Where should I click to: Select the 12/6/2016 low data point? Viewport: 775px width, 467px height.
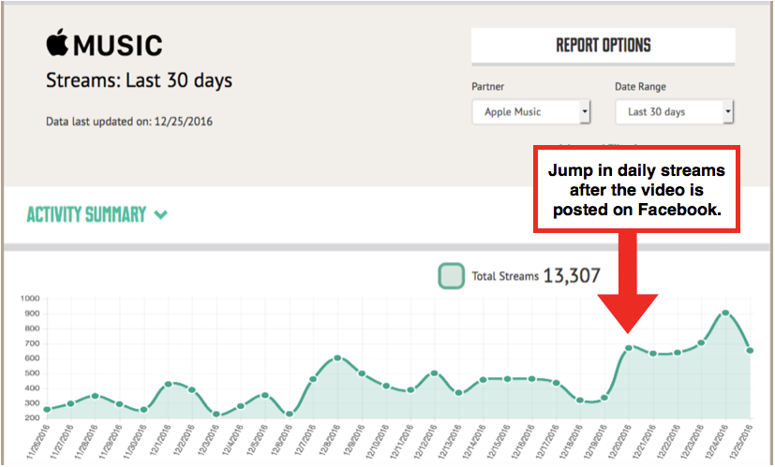(290, 415)
